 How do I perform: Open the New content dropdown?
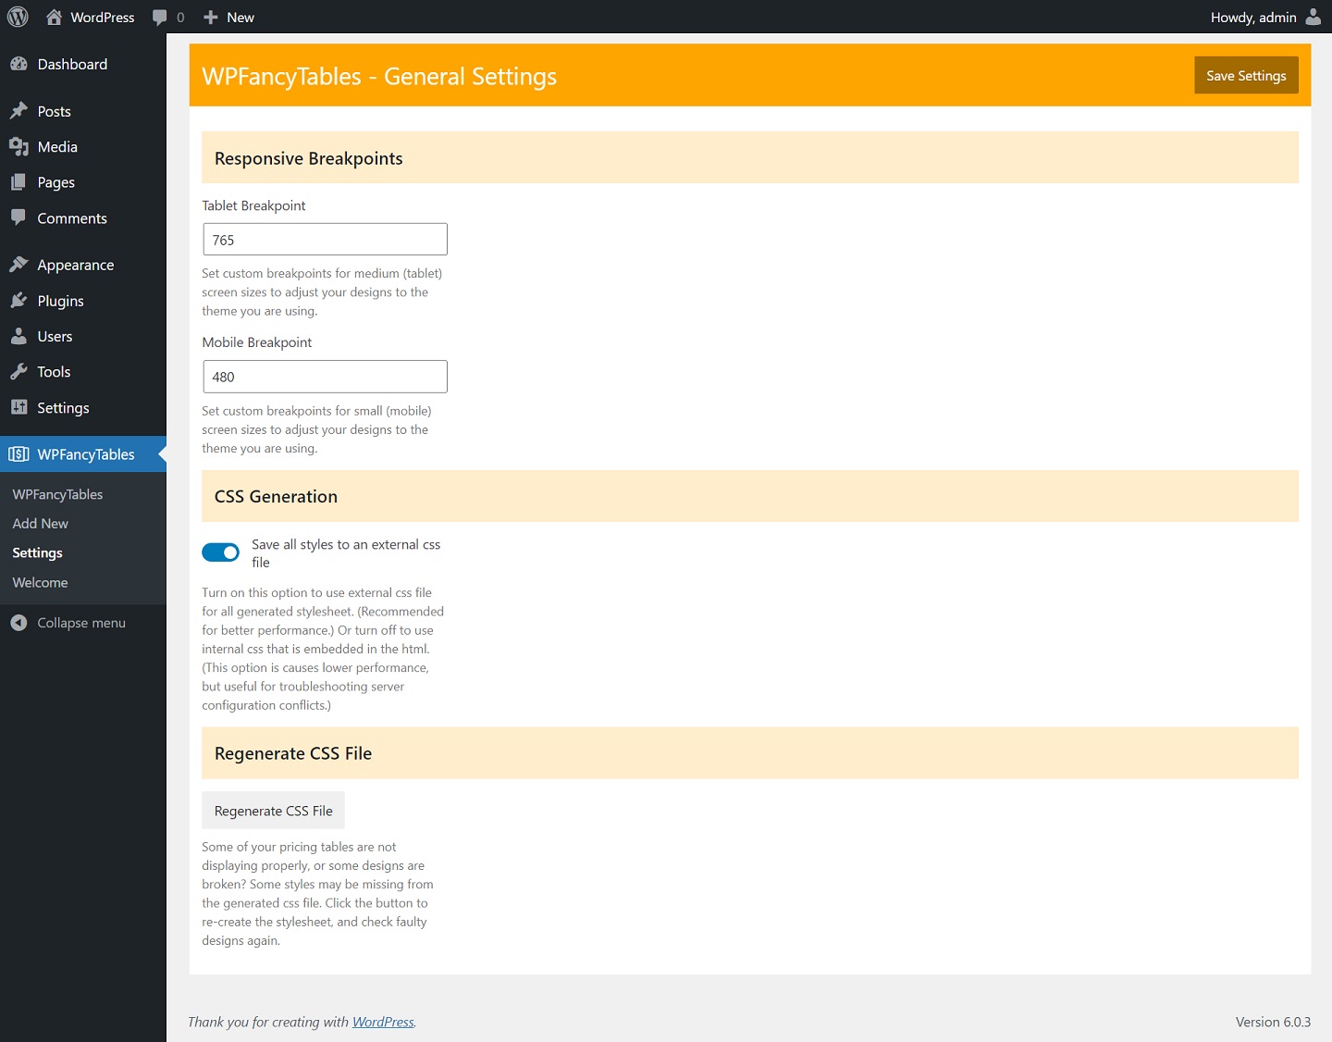[x=228, y=17]
